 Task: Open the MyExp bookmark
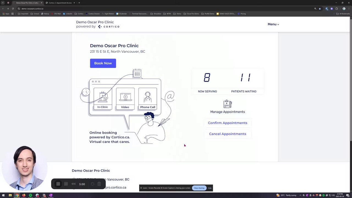click(x=45, y=14)
